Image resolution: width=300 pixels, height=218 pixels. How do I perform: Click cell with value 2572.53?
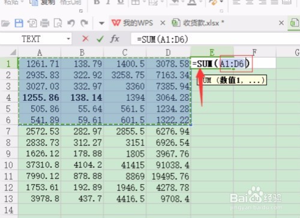tap(40, 132)
